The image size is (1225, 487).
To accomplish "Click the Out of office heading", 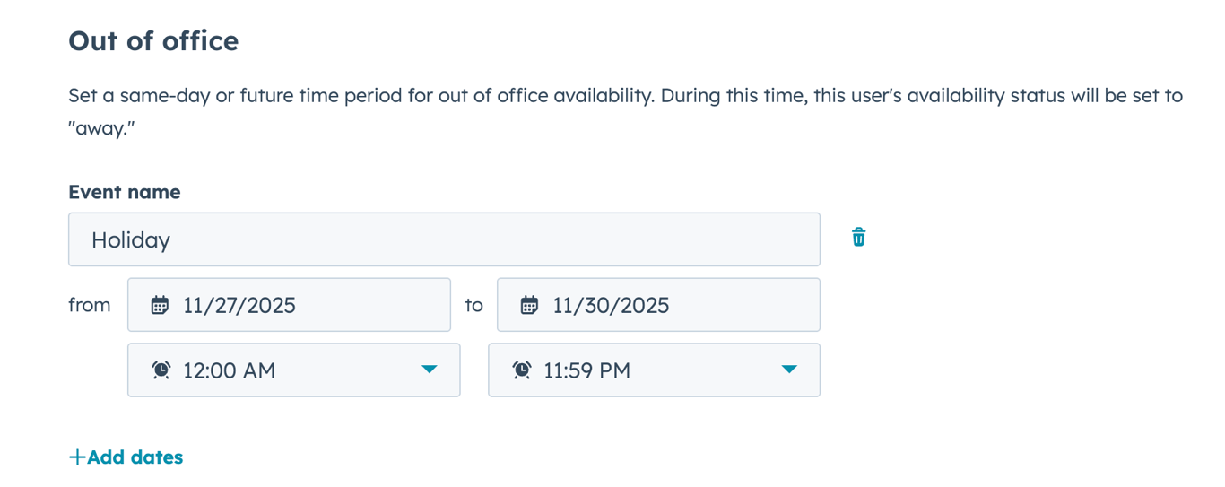I will (153, 41).
